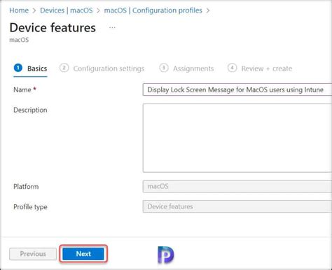Click inside the Description text area

(x=237, y=138)
